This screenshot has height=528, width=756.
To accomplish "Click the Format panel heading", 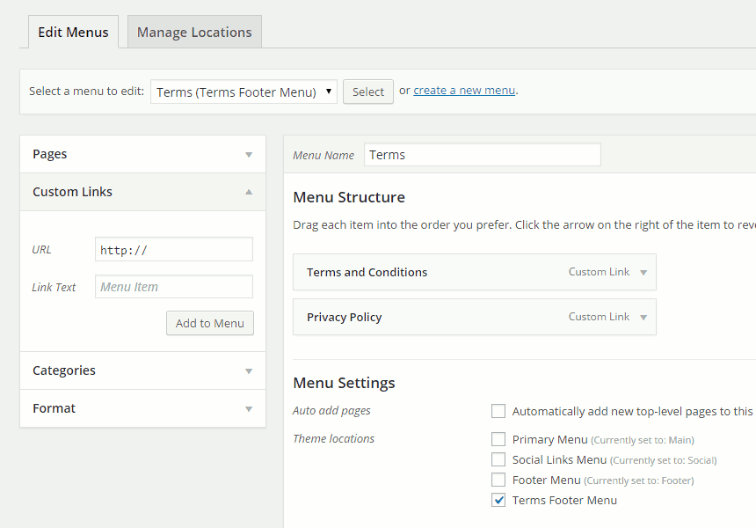I will click(54, 408).
